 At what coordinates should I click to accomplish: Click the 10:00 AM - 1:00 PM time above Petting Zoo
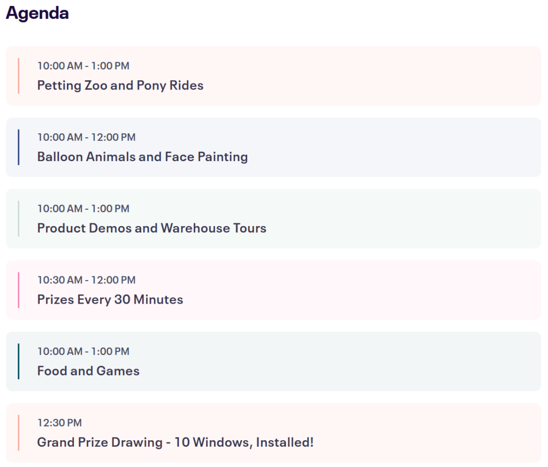coord(83,66)
